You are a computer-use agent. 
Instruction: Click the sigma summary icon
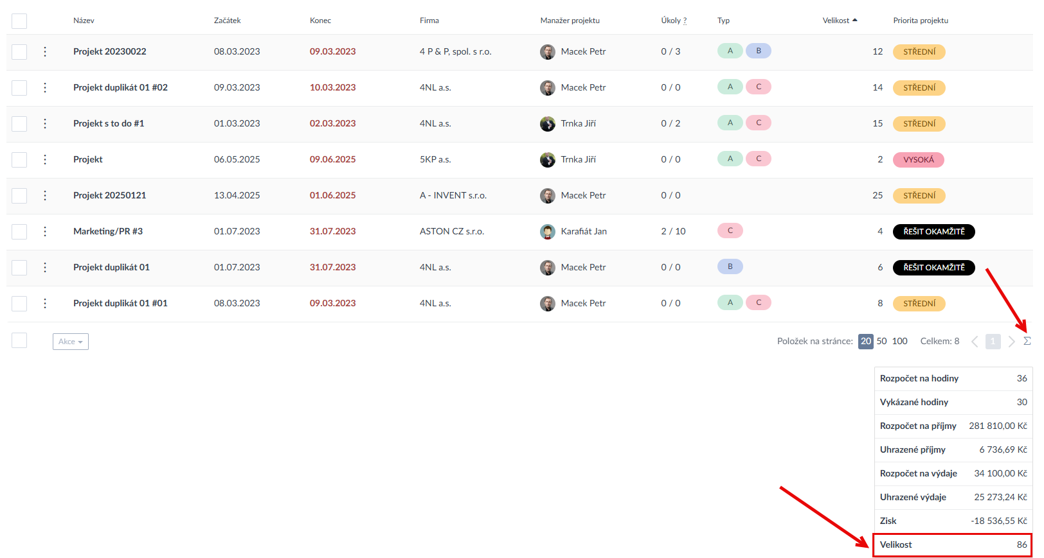click(x=1027, y=341)
